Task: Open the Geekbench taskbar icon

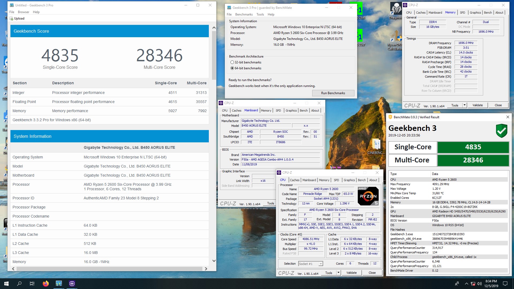Action: [x=59, y=284]
